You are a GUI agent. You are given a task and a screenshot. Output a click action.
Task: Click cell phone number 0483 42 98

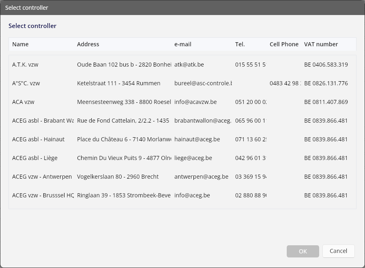(285, 83)
